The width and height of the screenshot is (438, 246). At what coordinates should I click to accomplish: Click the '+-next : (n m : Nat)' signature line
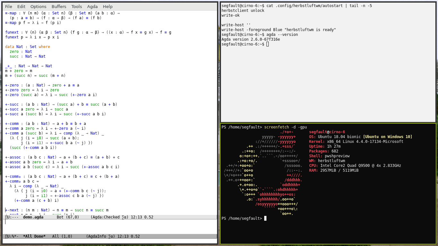tap(57, 210)
